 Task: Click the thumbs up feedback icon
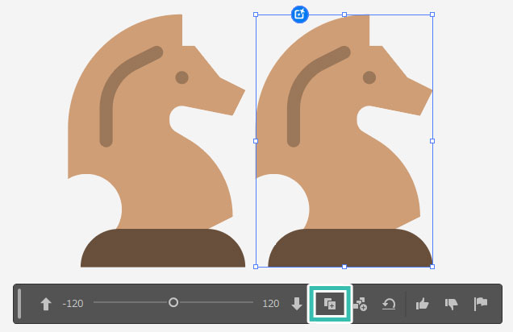point(421,304)
